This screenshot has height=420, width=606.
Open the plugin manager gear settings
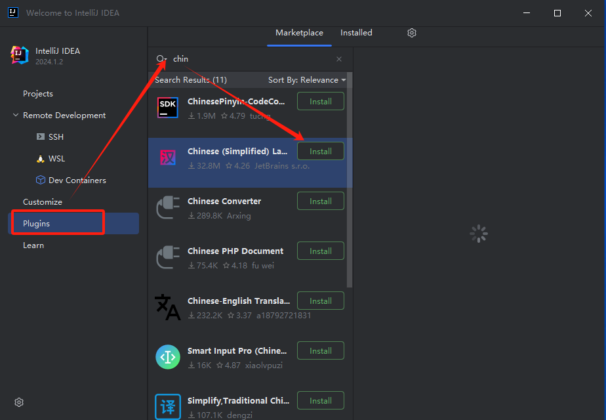tap(412, 33)
